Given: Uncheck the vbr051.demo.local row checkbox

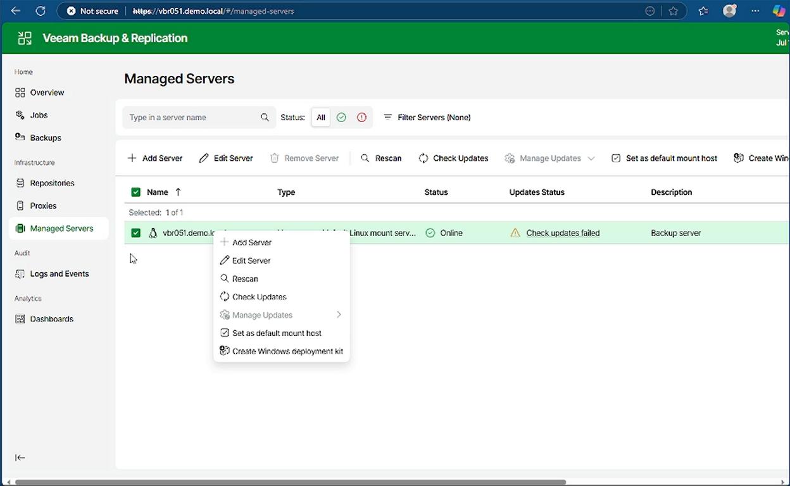Looking at the screenshot, I should click(x=135, y=233).
